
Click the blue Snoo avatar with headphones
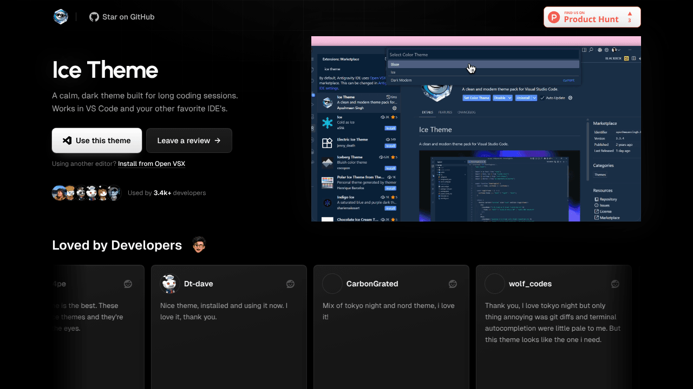[x=114, y=193]
